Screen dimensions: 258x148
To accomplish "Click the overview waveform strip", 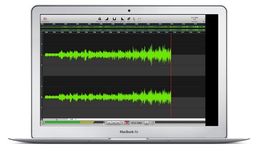I will pos(123,28).
